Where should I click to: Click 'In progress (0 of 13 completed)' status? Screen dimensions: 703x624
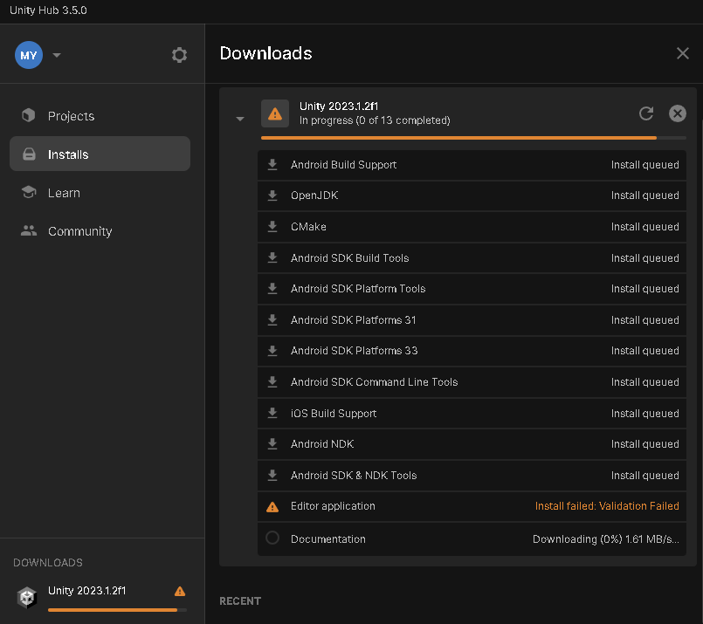(375, 120)
